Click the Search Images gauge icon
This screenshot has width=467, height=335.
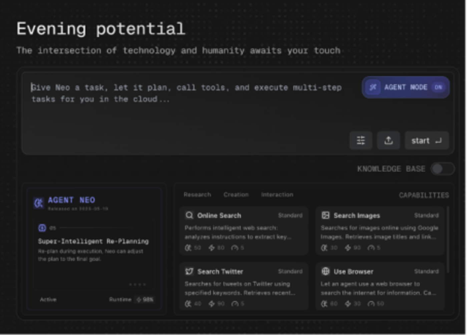(371, 248)
